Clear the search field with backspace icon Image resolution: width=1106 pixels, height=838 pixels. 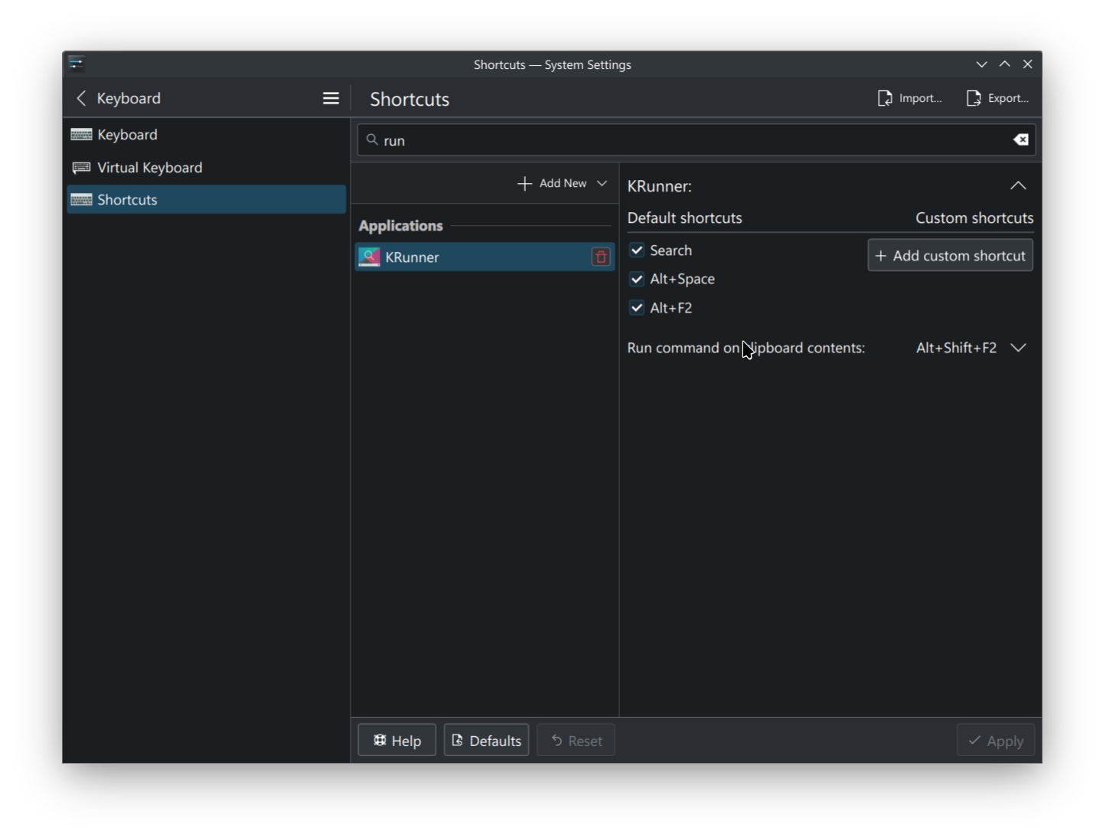pos(1020,139)
